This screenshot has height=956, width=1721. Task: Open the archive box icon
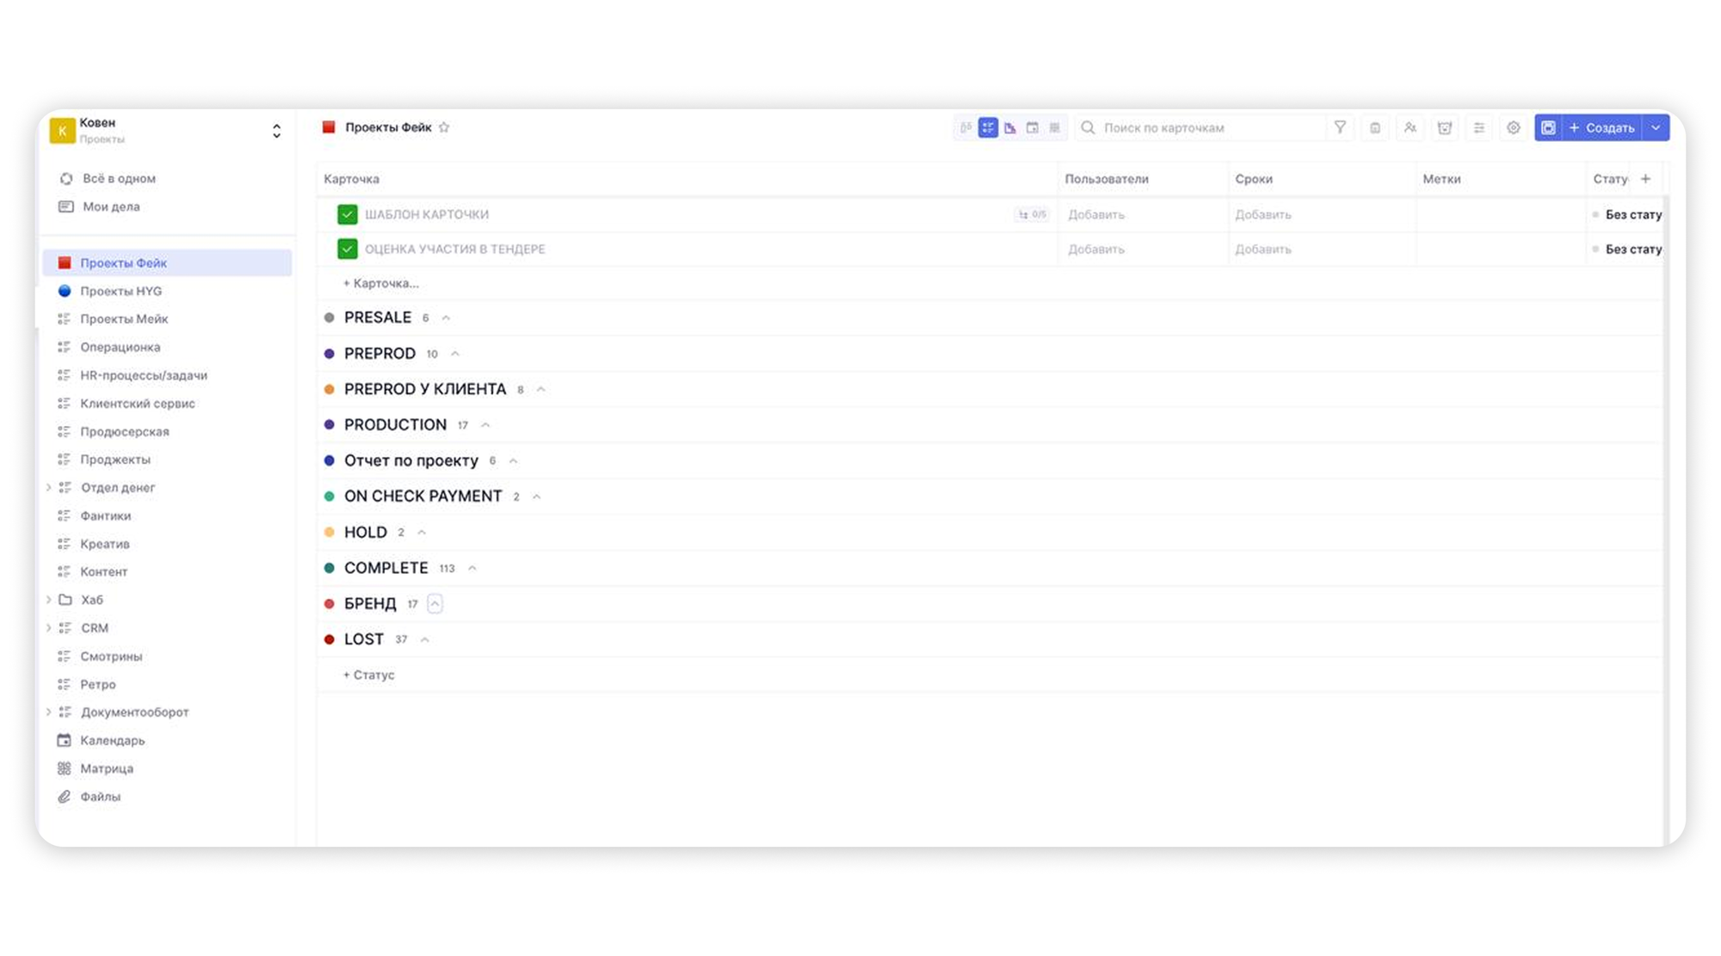click(1444, 127)
